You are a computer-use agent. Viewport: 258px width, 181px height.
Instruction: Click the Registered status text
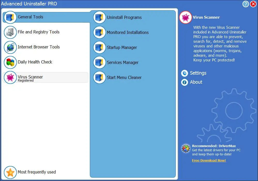(26, 81)
